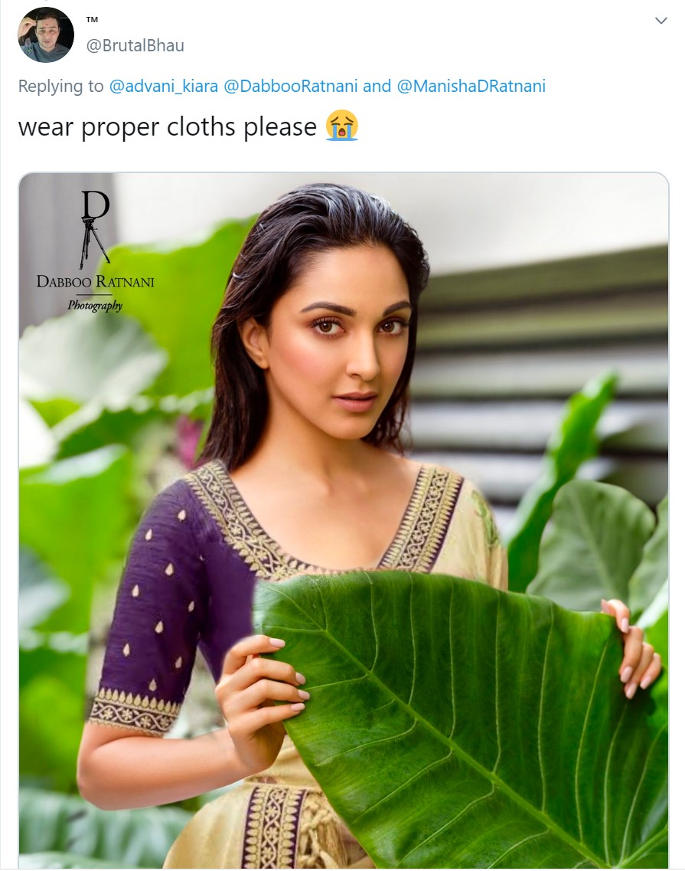
Task: Click the 'Dabboo Ratnani' watermark text
Action: [x=96, y=281]
